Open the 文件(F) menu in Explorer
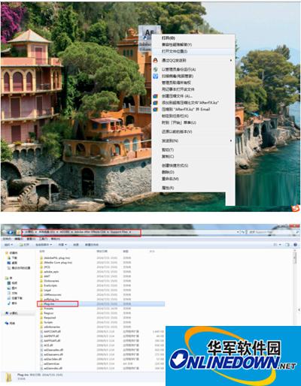Screen dimensions: 301x386 [x=8, y=239]
